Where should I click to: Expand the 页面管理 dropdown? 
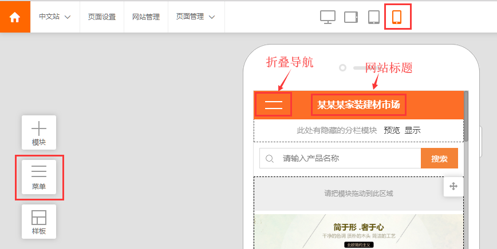pos(195,17)
